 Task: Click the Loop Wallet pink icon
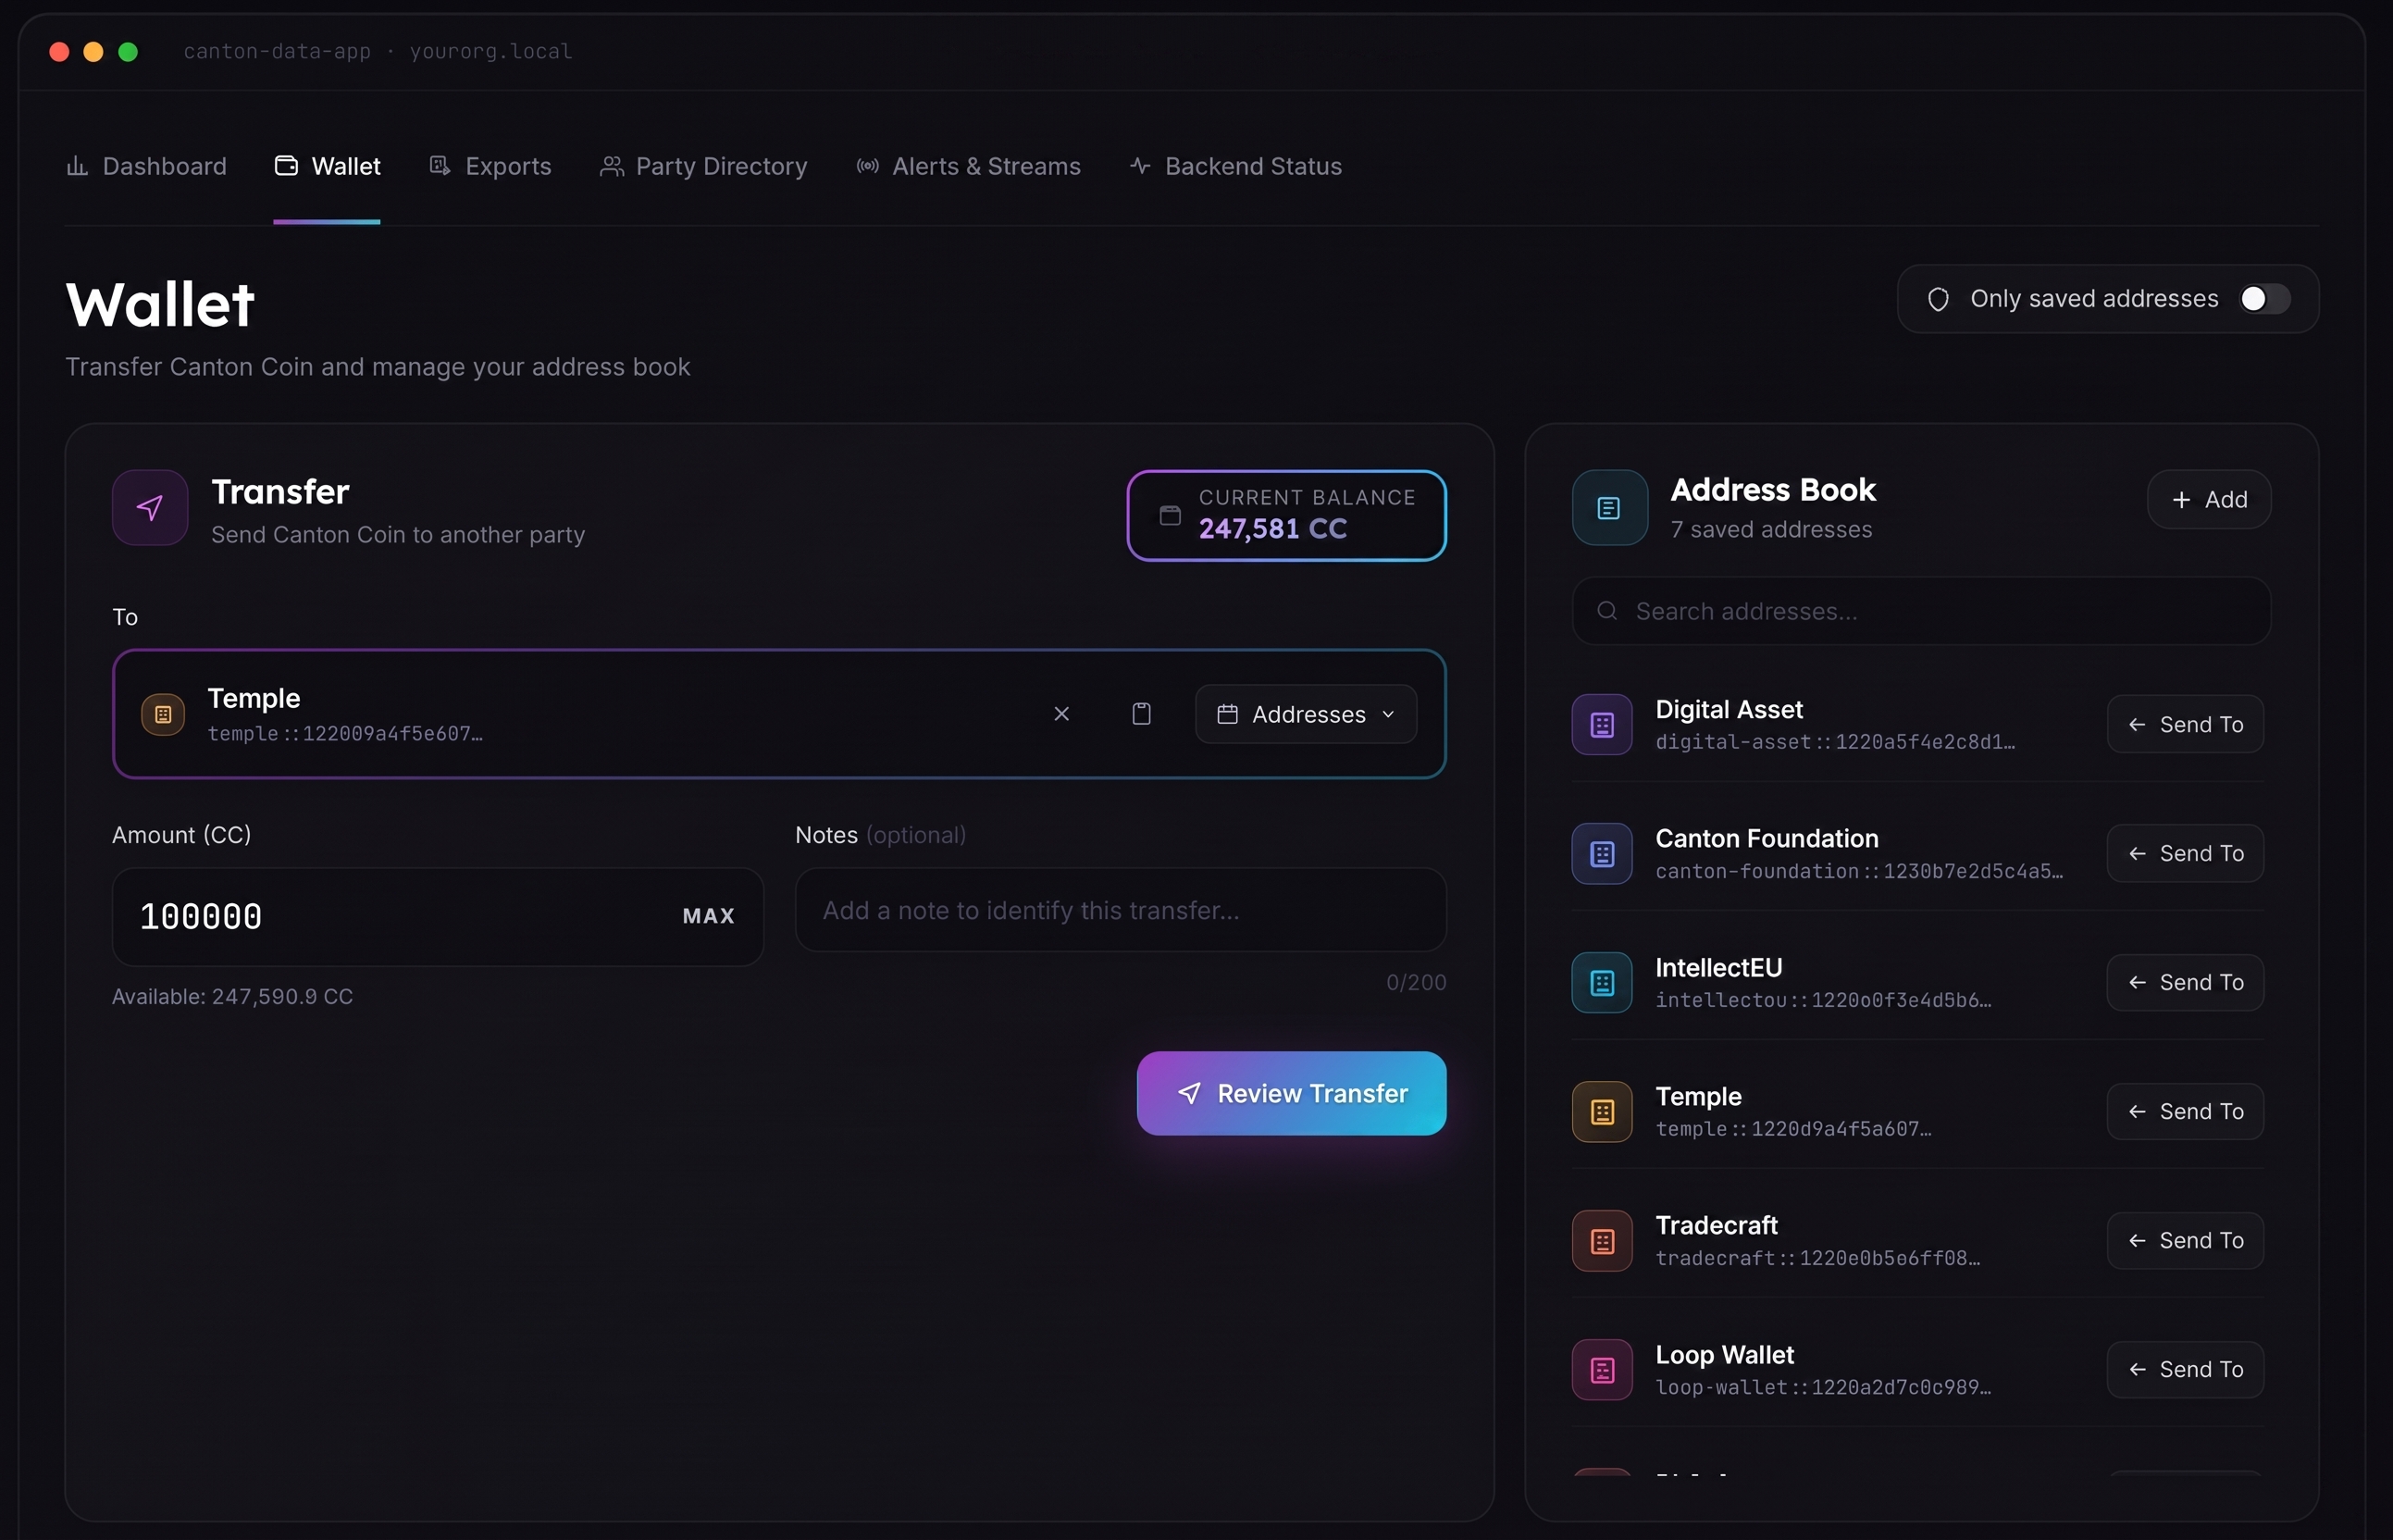(x=1603, y=1369)
